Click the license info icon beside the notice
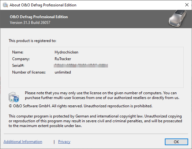The width and height of the screenshot is (192, 149). pos(14,97)
